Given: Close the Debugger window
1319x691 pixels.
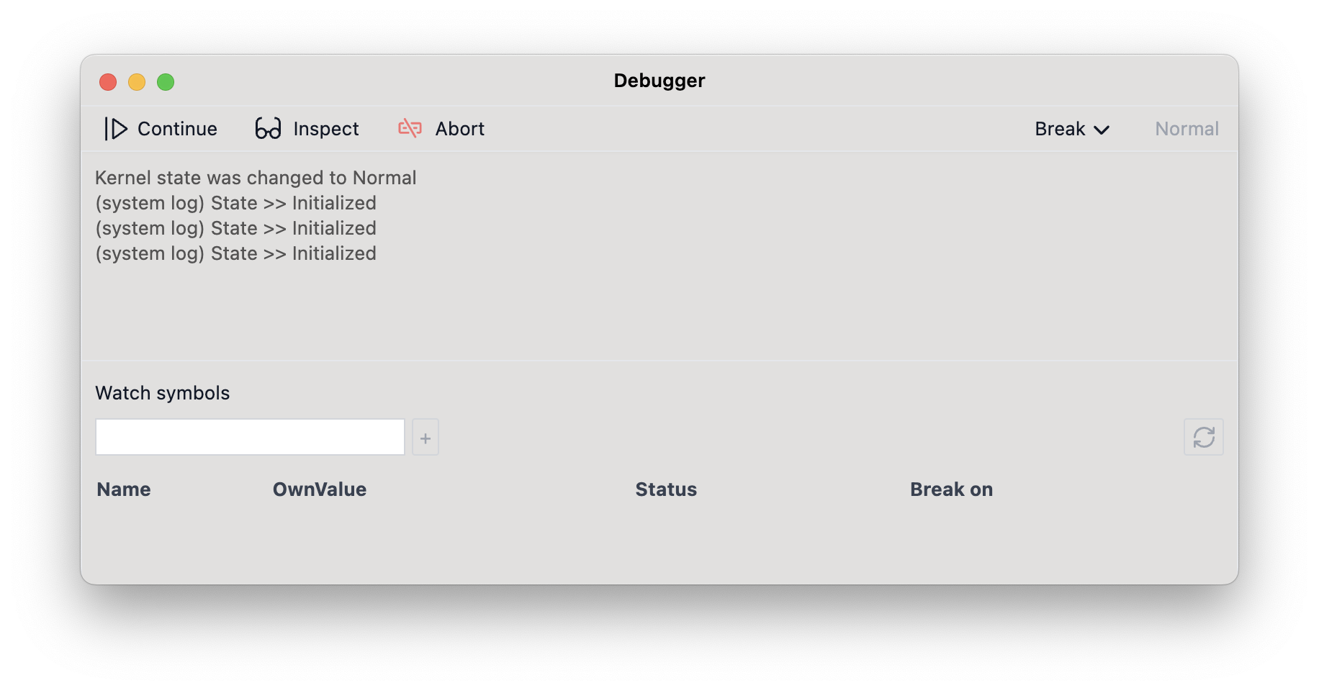Looking at the screenshot, I should [x=108, y=82].
